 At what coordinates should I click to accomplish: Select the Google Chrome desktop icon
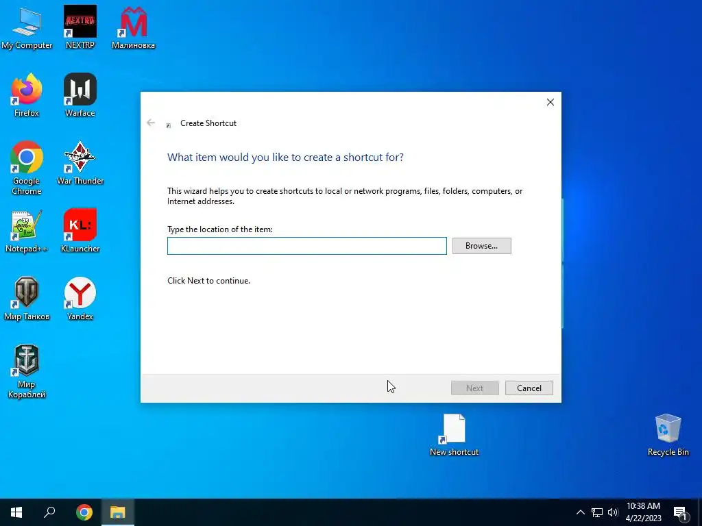click(x=27, y=168)
